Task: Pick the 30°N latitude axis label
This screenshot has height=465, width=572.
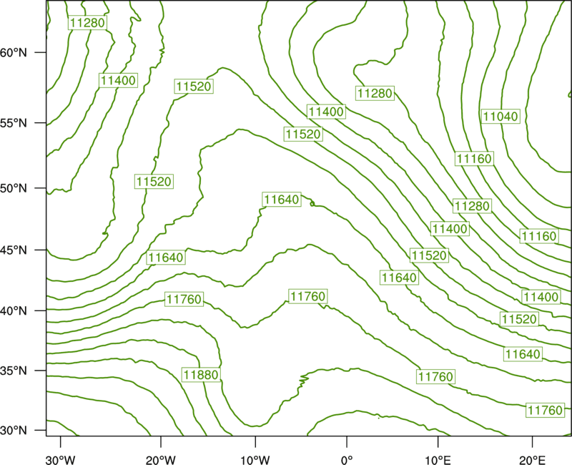Action: click(14, 431)
